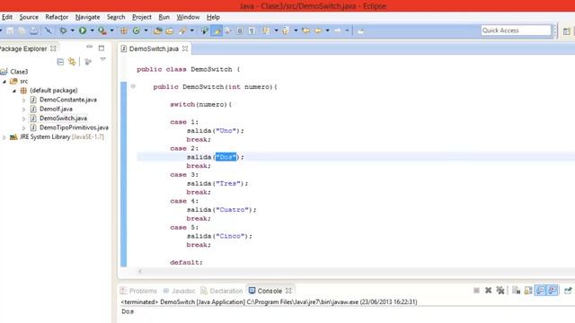Viewport: 575px width, 323px height.
Task: Click editor horizontal scrollbar left arrow
Action: [140, 271]
